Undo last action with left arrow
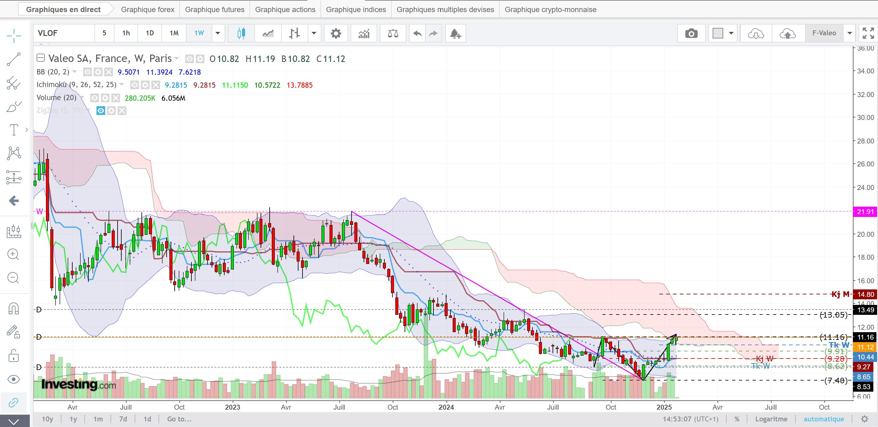This screenshot has height=427, width=878. (x=417, y=33)
